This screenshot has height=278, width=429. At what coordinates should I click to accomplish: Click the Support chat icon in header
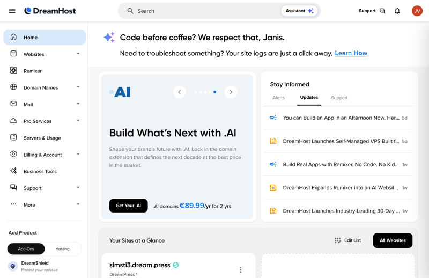[x=382, y=11]
